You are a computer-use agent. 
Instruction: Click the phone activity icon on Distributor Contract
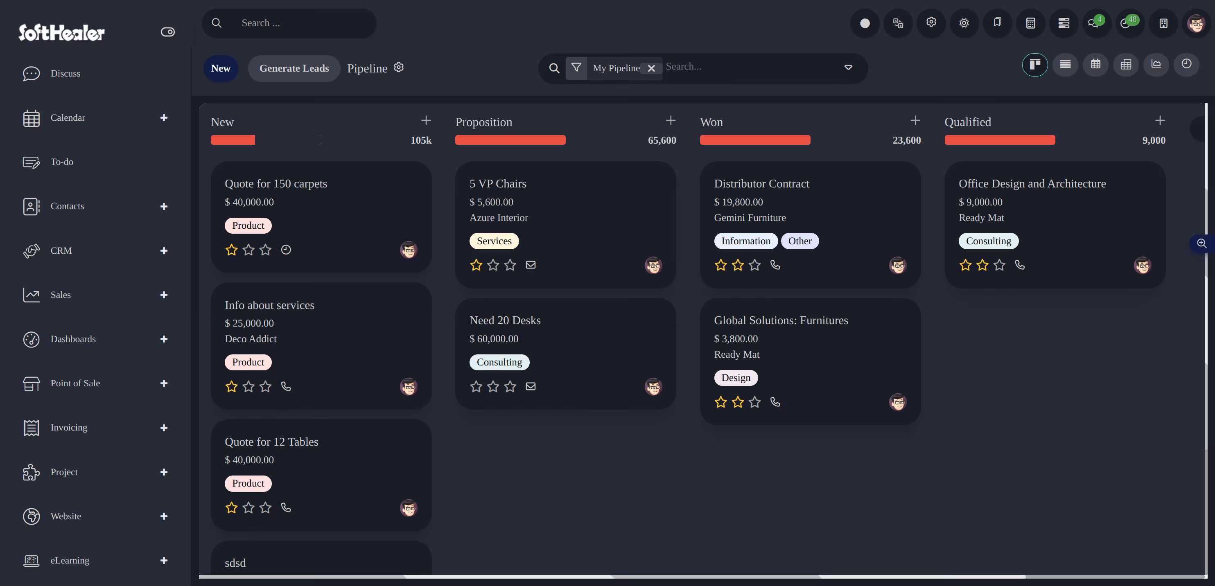[775, 265]
